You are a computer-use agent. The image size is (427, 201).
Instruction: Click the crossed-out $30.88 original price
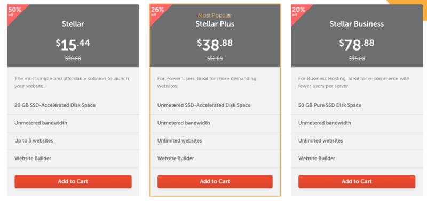73,58
